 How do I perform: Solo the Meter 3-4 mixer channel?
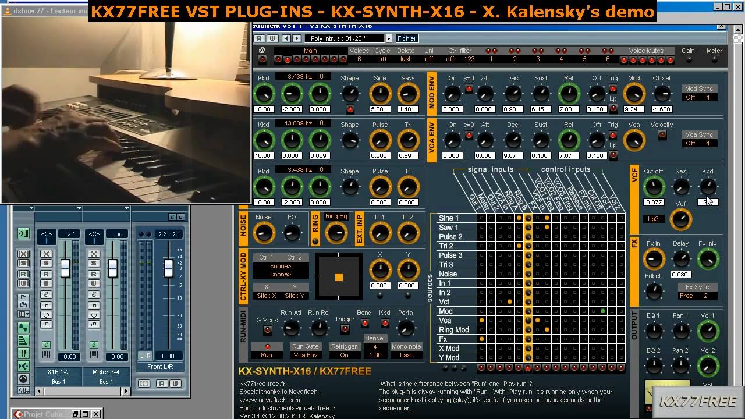tap(94, 264)
